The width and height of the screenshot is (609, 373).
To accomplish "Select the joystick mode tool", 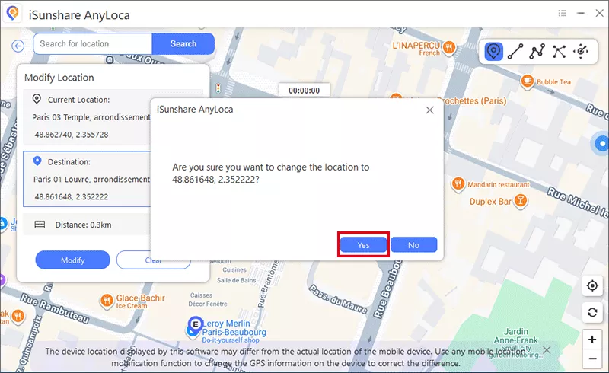I will [x=581, y=51].
